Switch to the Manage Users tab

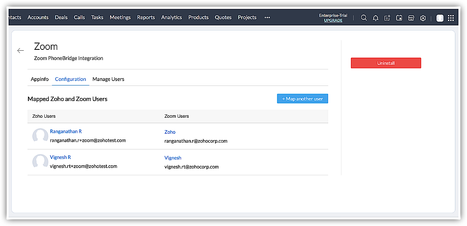pyautogui.click(x=108, y=79)
